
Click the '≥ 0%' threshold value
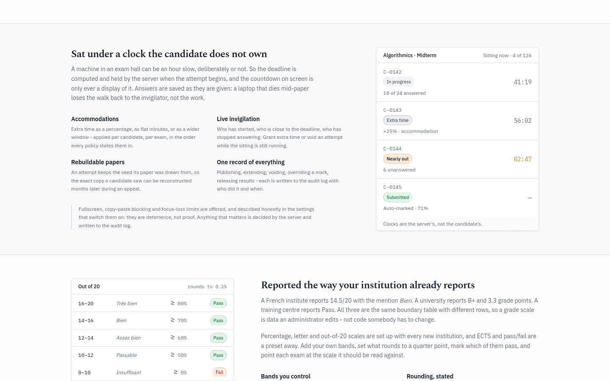click(x=180, y=372)
